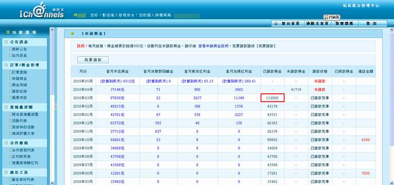Click the plus icon before 合作廠商列表
Image resolution: width=394 pixels, height=185 pixels.
[x=11, y=150]
